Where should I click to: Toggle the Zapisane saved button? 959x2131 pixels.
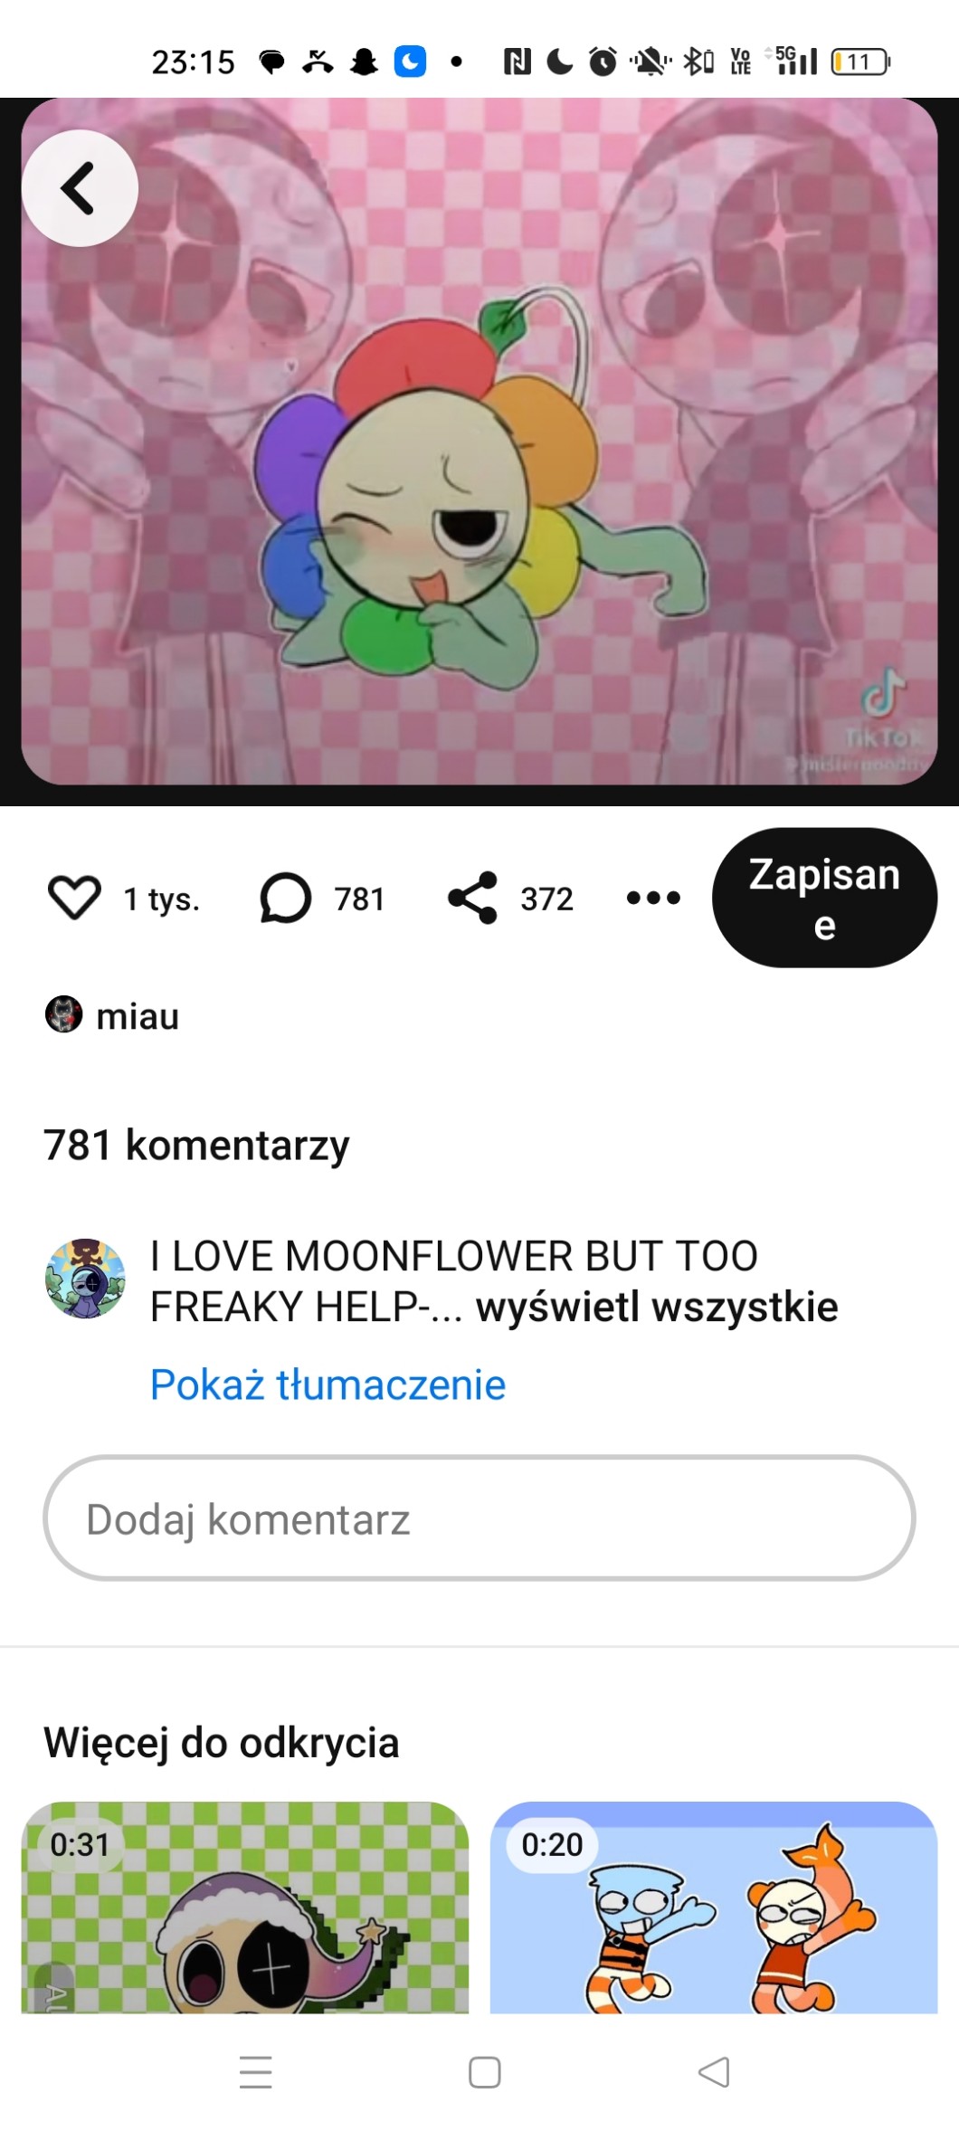824,898
